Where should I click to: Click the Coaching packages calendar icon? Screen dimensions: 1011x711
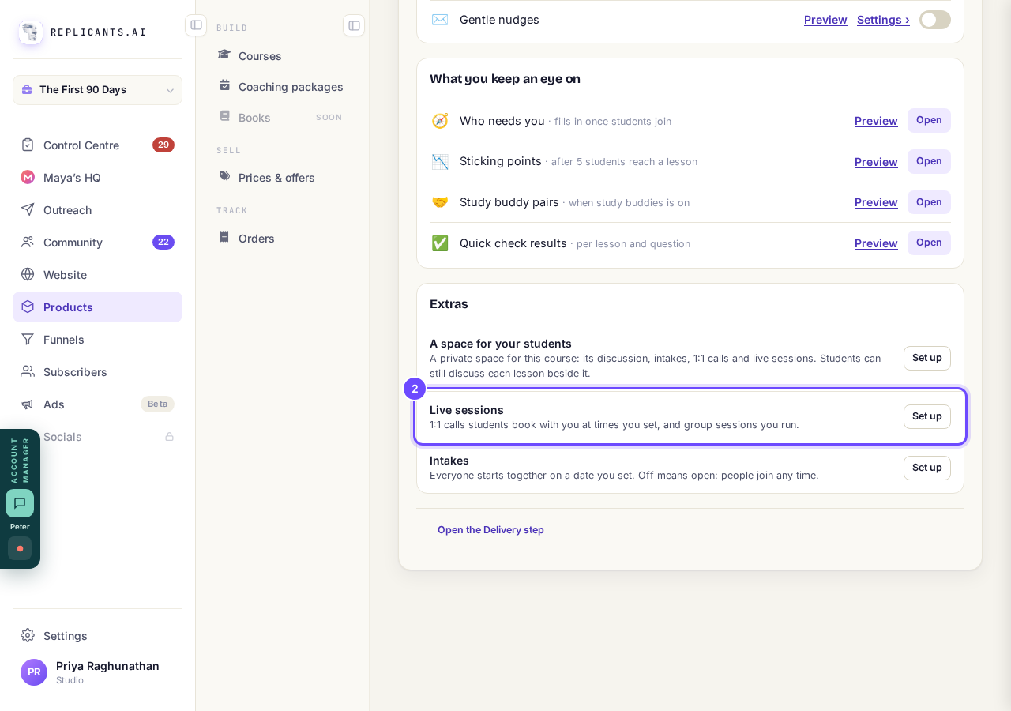tap(224, 85)
